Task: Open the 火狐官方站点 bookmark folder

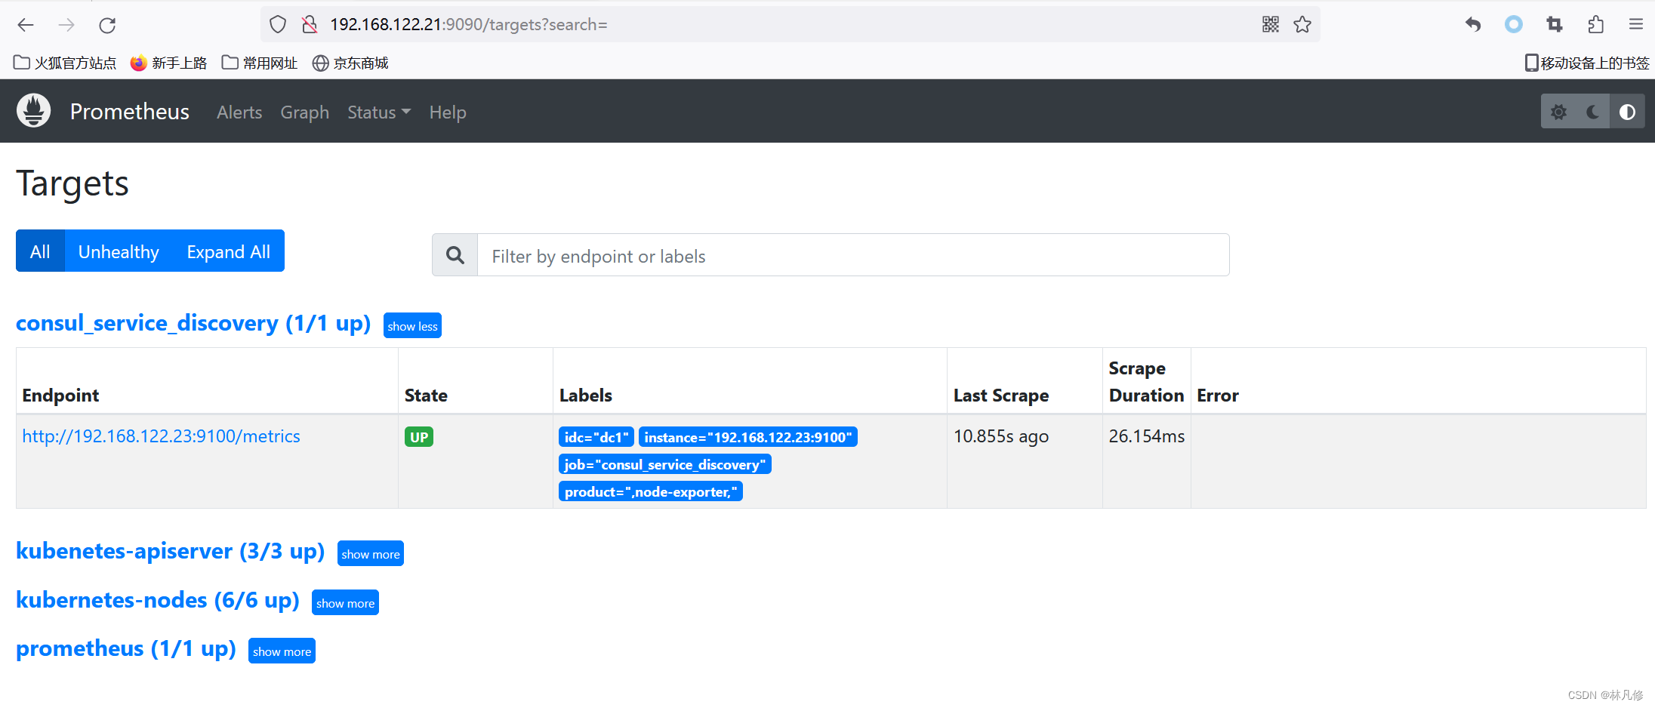Action: click(65, 63)
